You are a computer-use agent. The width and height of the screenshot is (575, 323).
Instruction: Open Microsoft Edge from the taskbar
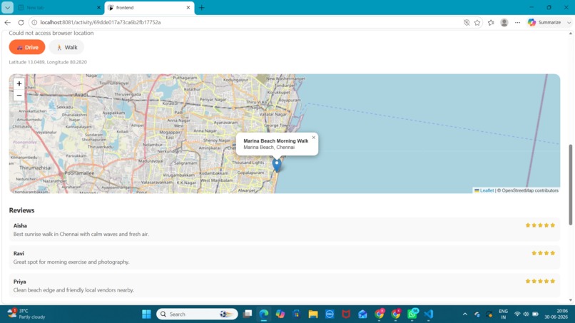click(264, 314)
